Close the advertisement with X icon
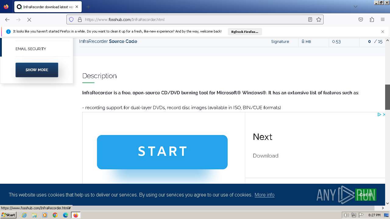 coord(384,115)
